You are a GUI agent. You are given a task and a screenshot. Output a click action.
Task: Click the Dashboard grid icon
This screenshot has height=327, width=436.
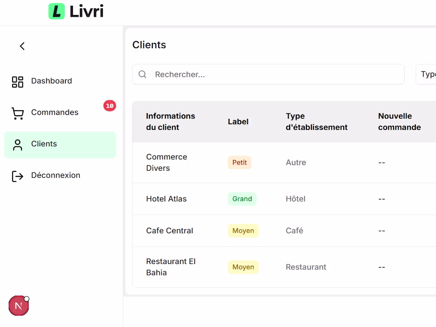pos(17,82)
